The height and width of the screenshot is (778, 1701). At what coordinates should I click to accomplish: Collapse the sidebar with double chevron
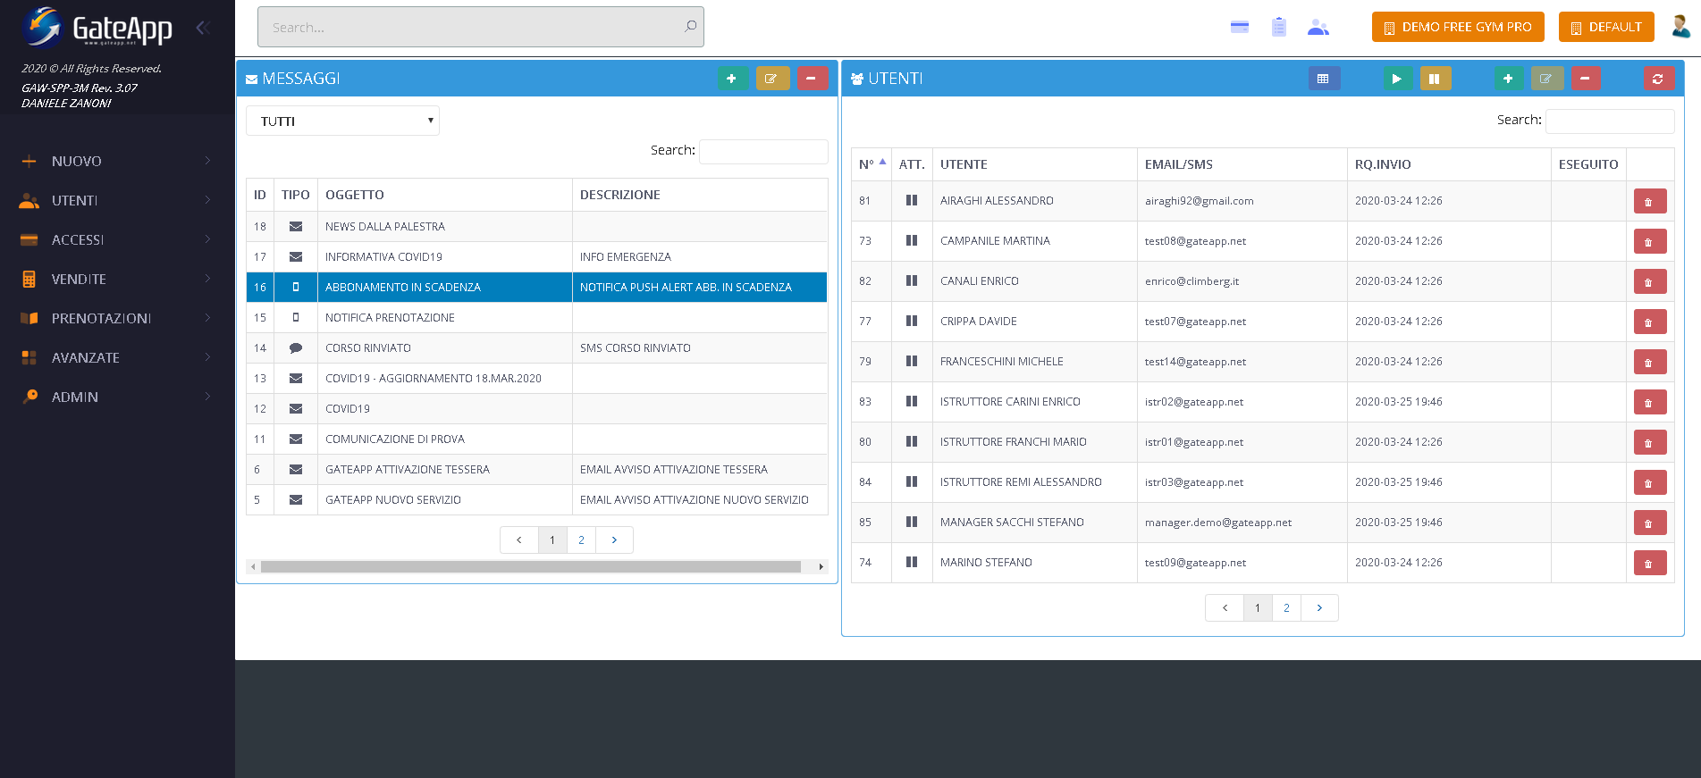pyautogui.click(x=203, y=28)
